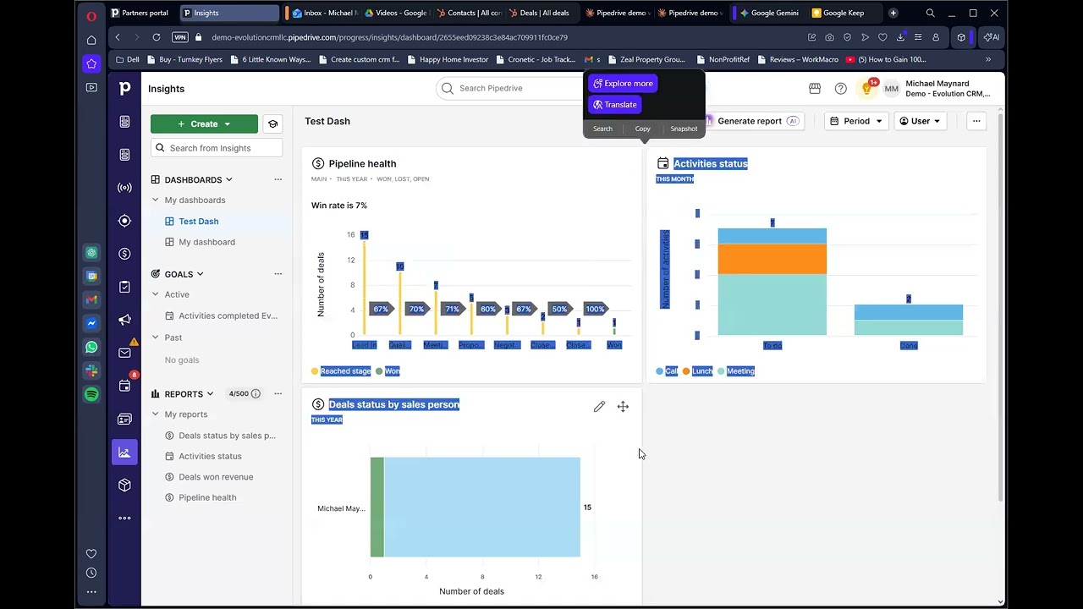Open the three-dot menu next to GOALS

[278, 274]
